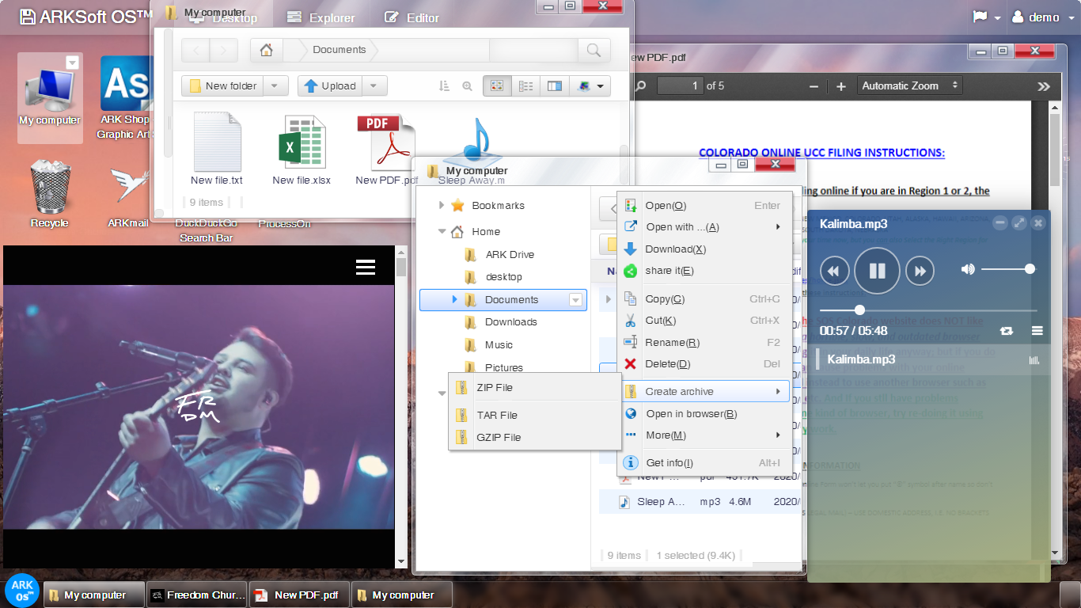Choose ZIP File from archive submenu
This screenshot has width=1081, height=608.
click(x=495, y=388)
